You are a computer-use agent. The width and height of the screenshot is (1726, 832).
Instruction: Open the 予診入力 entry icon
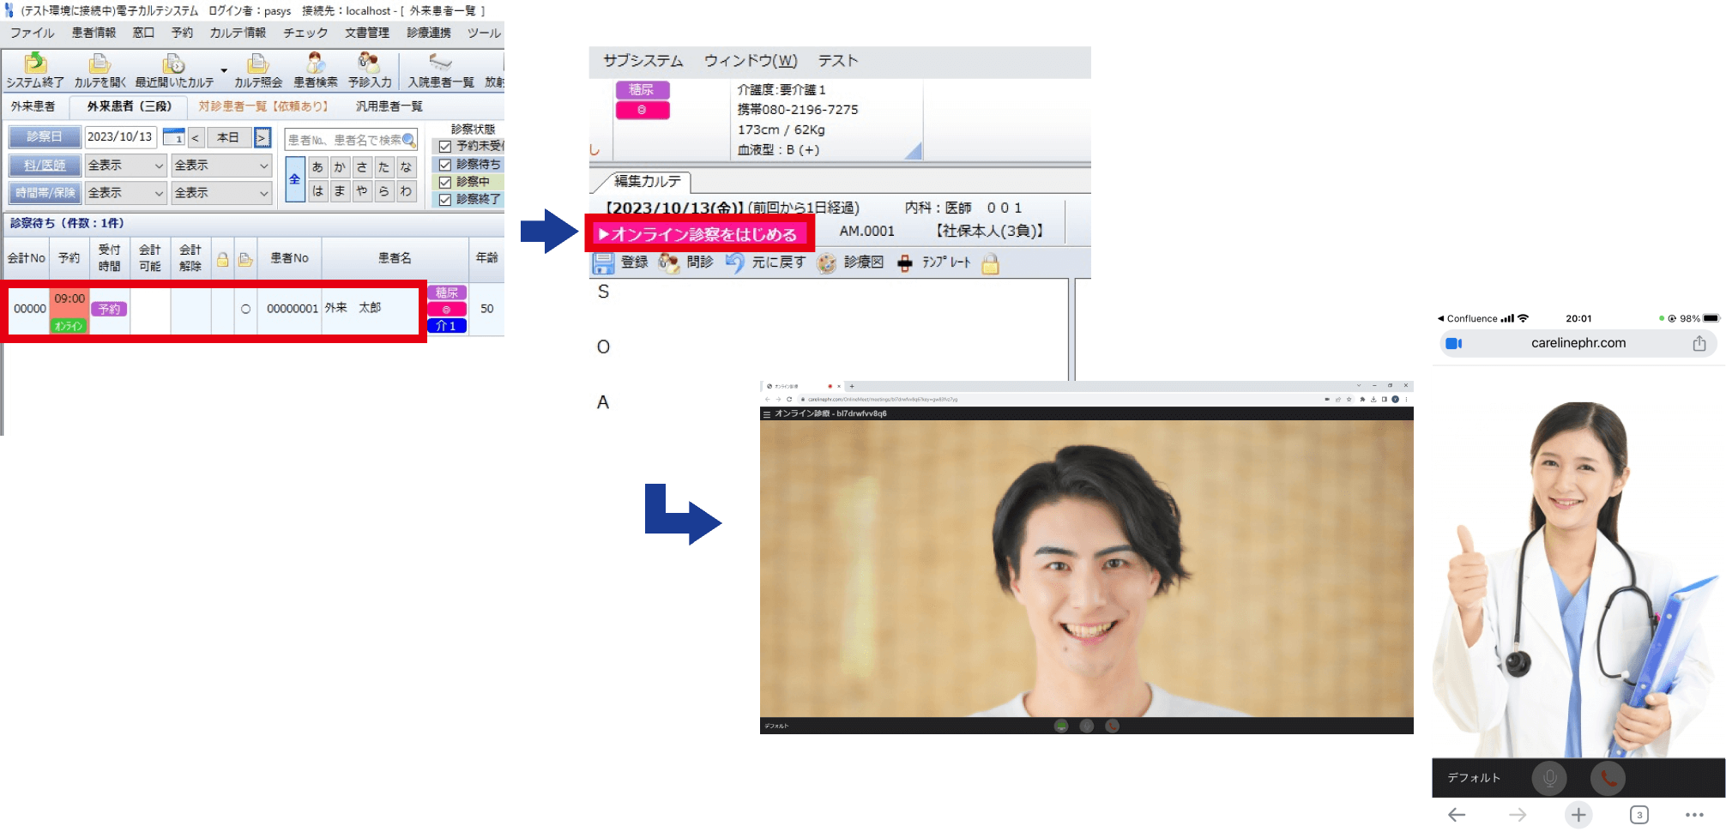click(368, 69)
